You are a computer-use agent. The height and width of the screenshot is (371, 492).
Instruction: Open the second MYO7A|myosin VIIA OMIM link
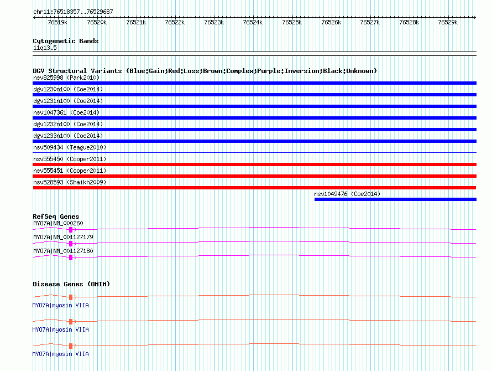coord(61,330)
